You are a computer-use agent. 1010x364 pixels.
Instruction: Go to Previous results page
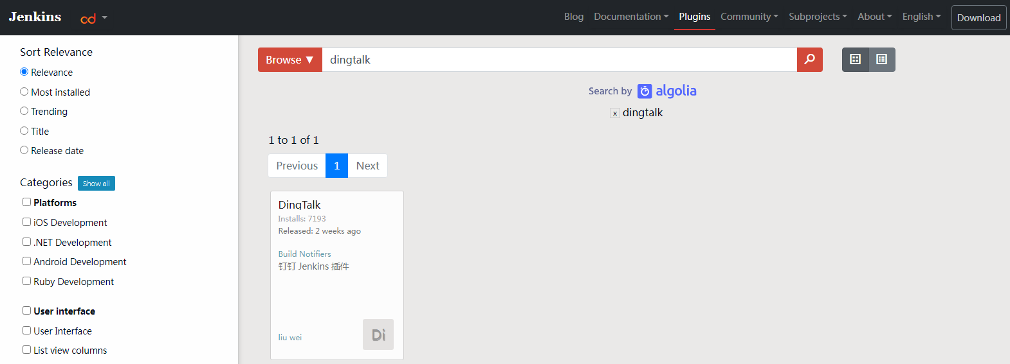tap(297, 166)
